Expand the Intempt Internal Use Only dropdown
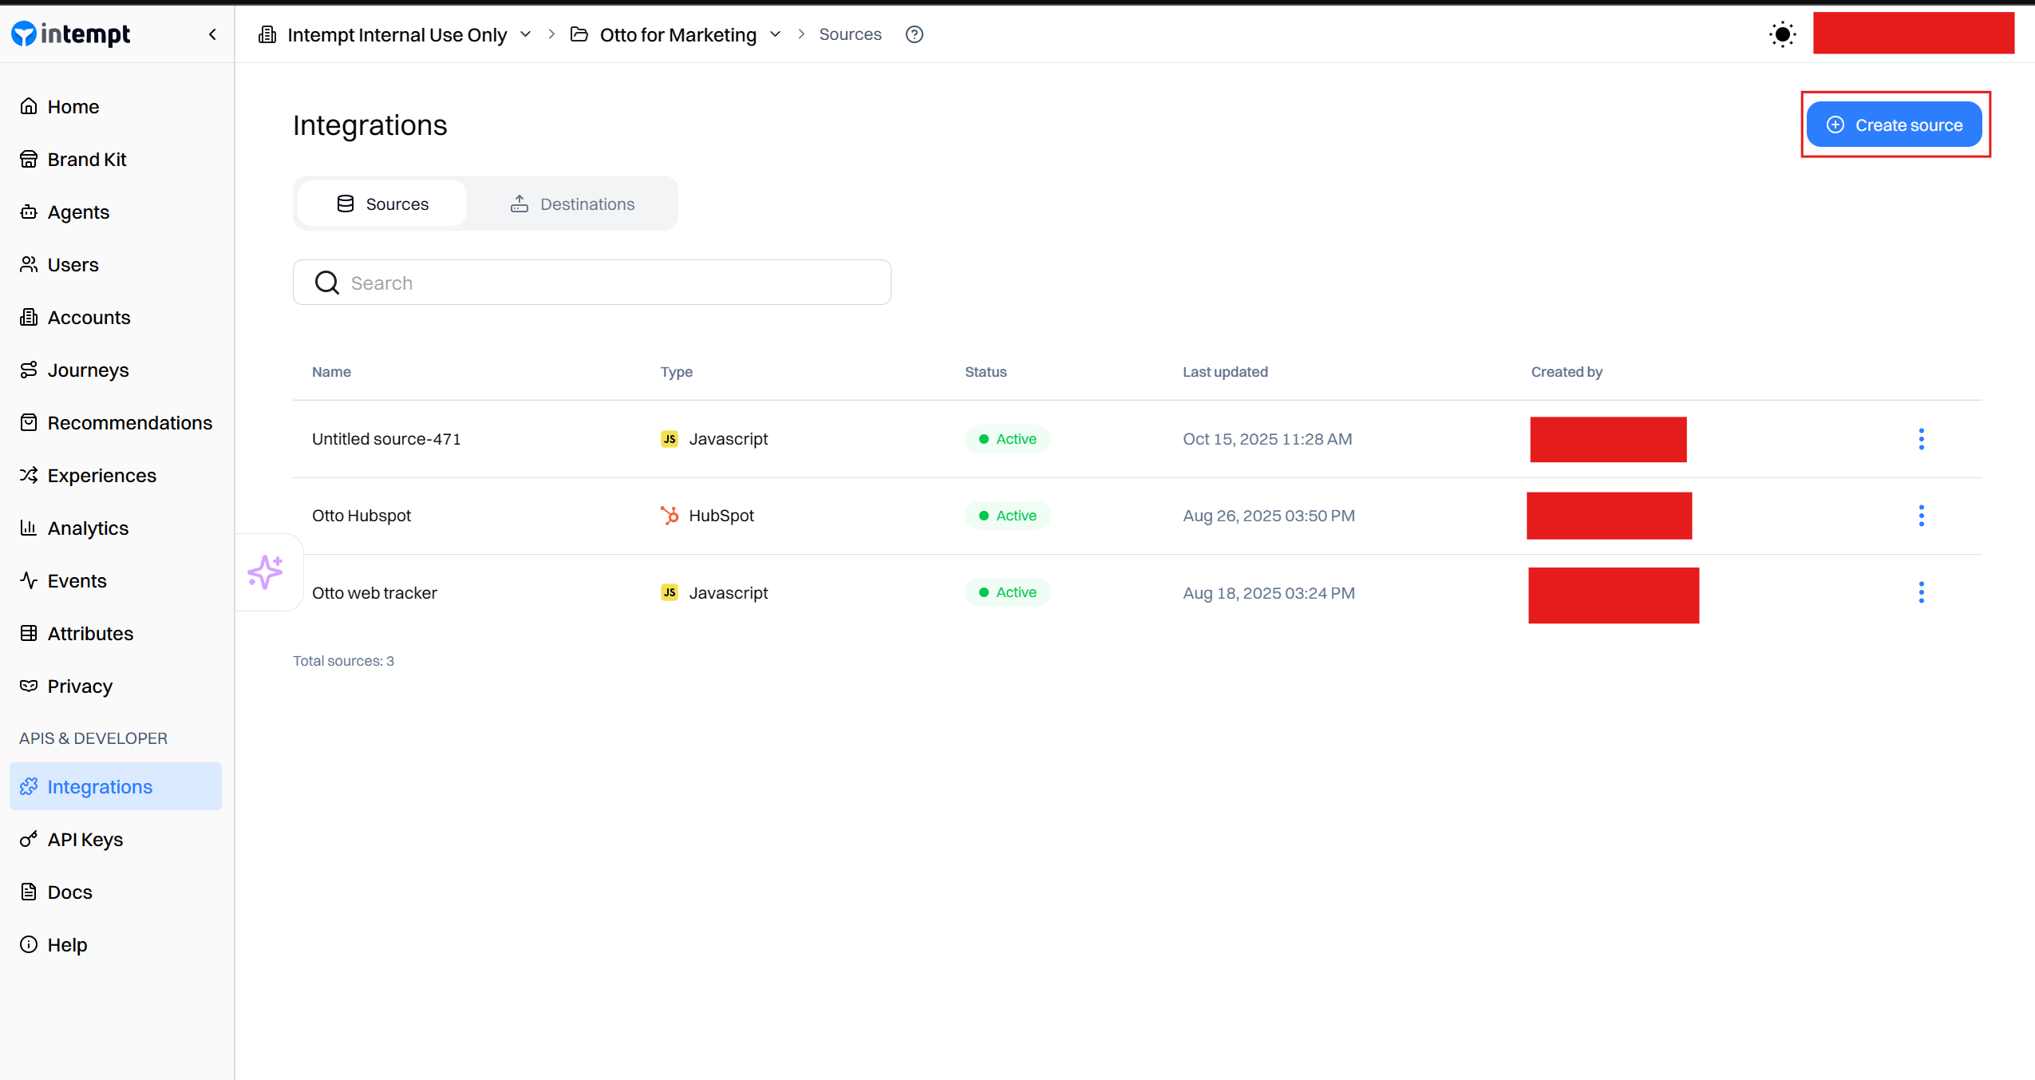Viewport: 2035px width, 1080px height. click(x=525, y=34)
